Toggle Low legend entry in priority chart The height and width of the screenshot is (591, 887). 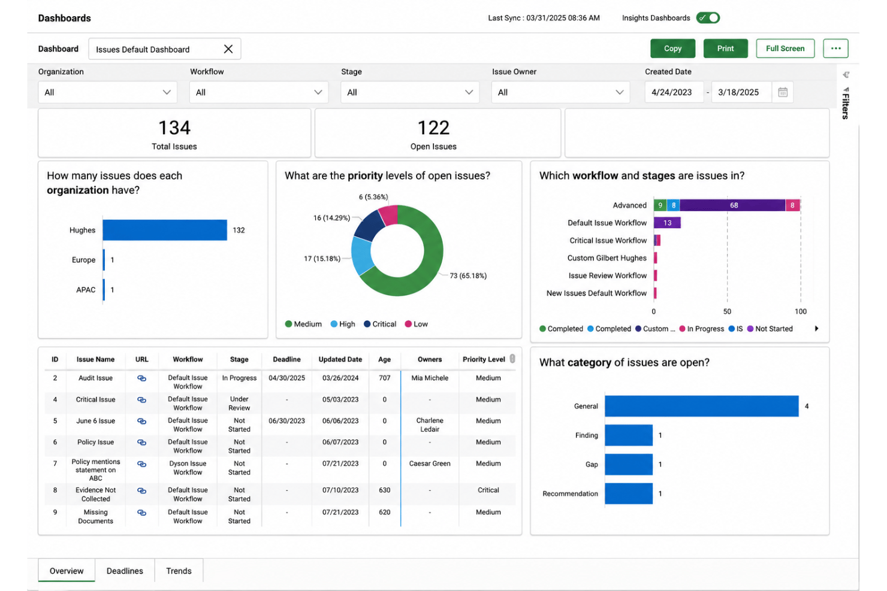(417, 324)
